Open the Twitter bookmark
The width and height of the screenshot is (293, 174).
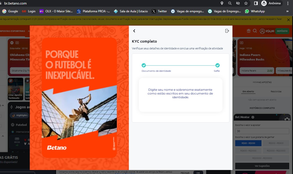159,11
